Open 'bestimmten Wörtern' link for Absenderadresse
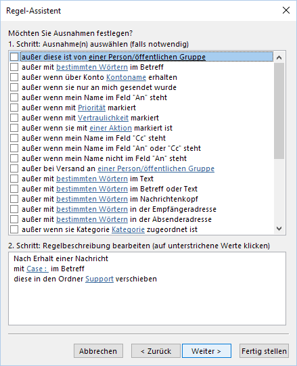Screen dimensions: 297x366 coord(92,219)
